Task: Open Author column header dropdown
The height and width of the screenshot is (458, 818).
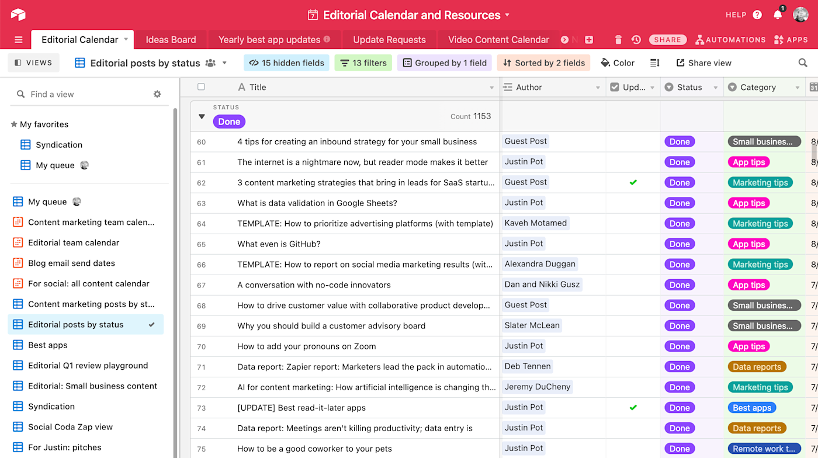Action: point(598,88)
